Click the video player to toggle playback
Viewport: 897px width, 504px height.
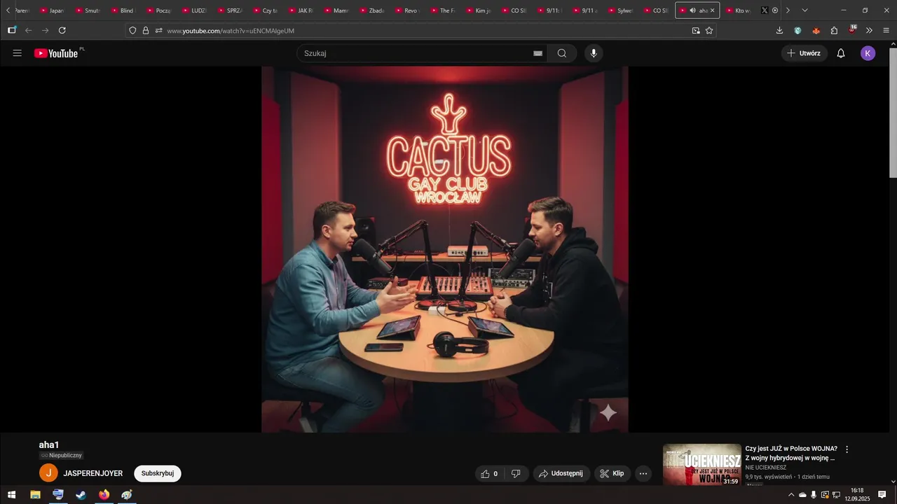(445, 249)
